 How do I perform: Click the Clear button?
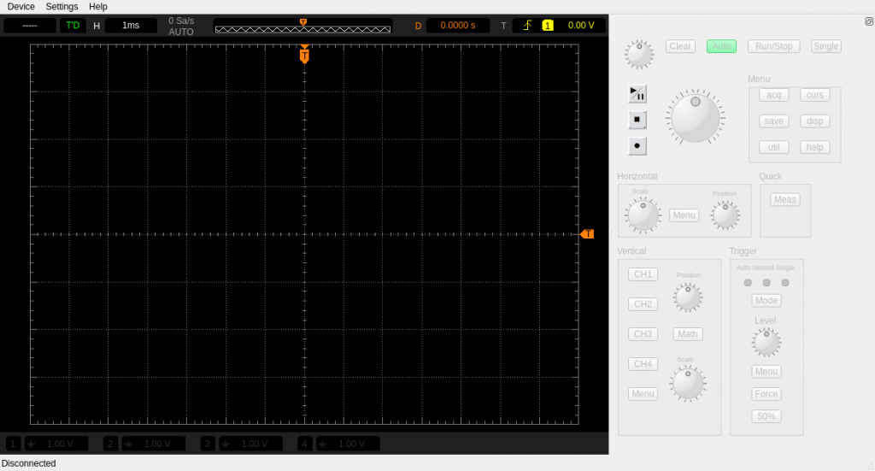point(680,46)
